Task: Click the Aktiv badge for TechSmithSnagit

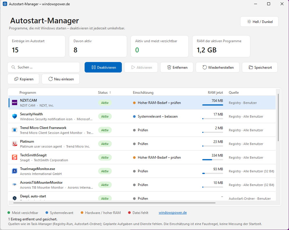Action: pyautogui.click(x=105, y=157)
